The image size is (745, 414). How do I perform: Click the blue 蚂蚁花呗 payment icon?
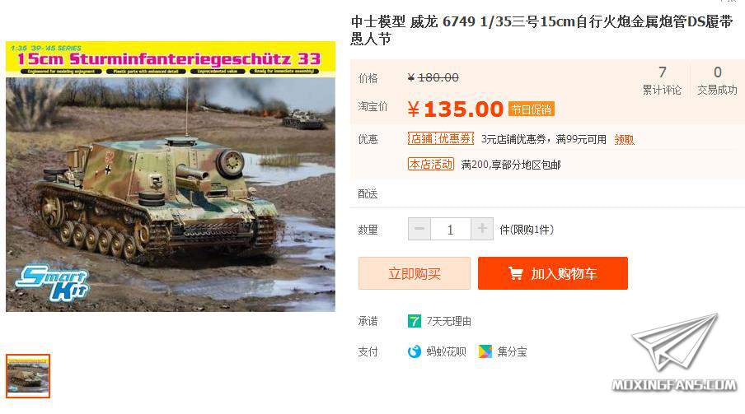pyautogui.click(x=415, y=351)
